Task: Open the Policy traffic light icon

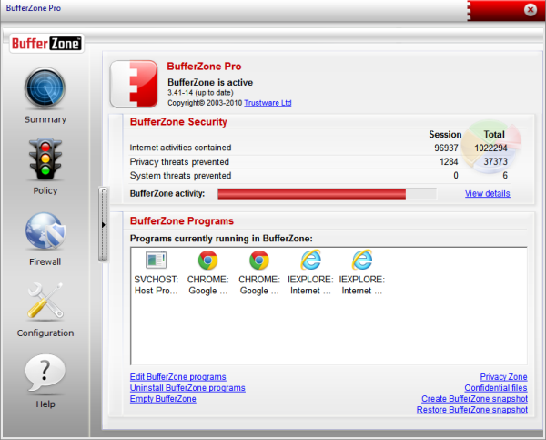Action: tap(45, 159)
